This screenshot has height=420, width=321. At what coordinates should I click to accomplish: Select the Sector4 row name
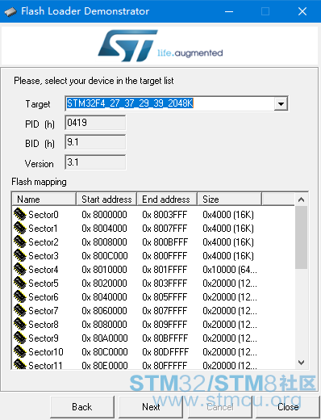pyautogui.click(x=44, y=270)
